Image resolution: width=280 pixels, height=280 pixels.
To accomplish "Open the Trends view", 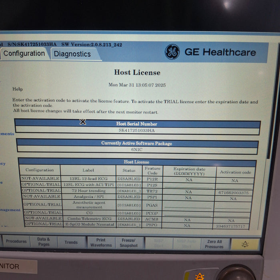I will [71, 242].
